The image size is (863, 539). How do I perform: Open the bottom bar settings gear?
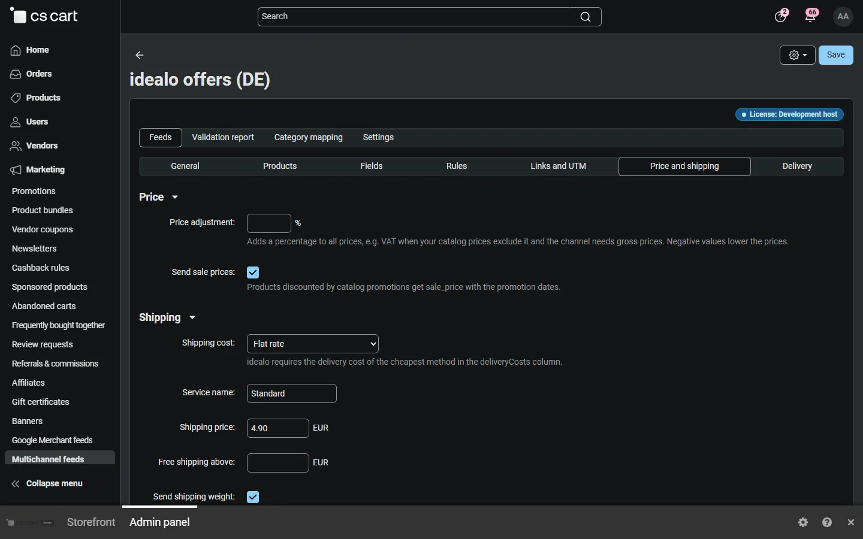pyautogui.click(x=804, y=522)
